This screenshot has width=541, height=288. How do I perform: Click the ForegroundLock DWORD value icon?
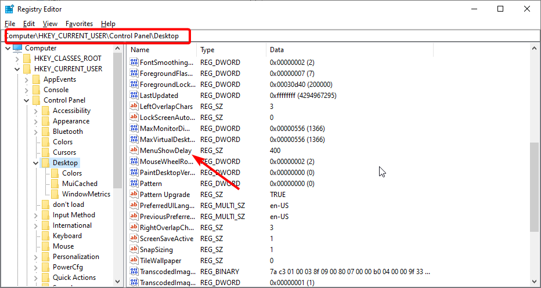click(134, 85)
